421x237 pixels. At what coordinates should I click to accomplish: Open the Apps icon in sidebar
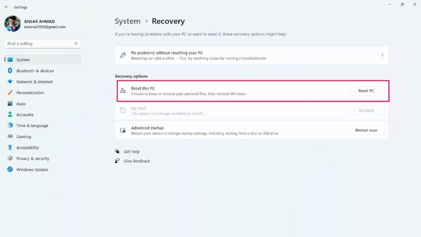coord(10,103)
